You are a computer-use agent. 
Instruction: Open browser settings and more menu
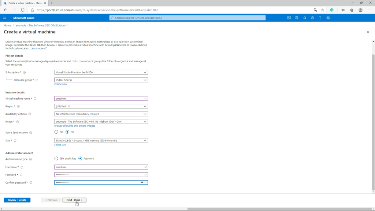[x=370, y=10]
